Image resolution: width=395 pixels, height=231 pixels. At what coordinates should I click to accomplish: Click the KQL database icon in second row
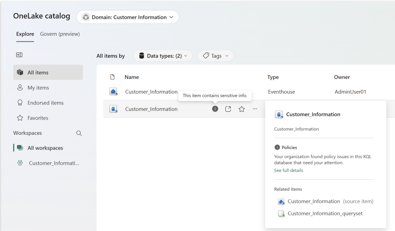pos(113,109)
